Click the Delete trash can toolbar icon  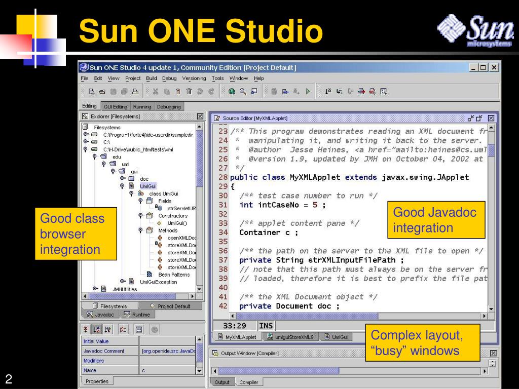[x=189, y=92]
